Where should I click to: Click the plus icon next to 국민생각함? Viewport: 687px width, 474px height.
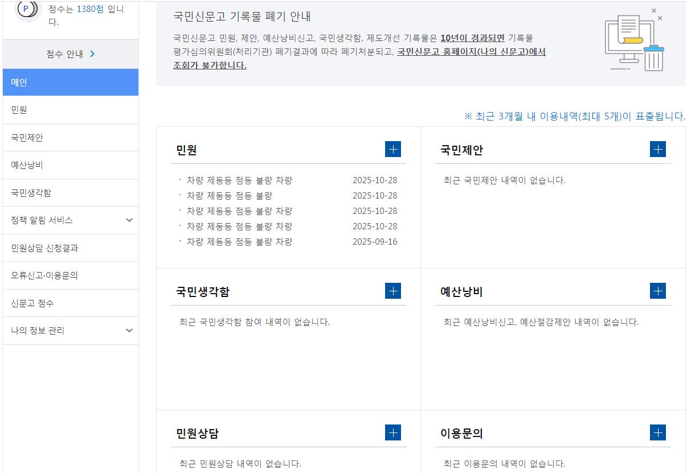(x=392, y=291)
